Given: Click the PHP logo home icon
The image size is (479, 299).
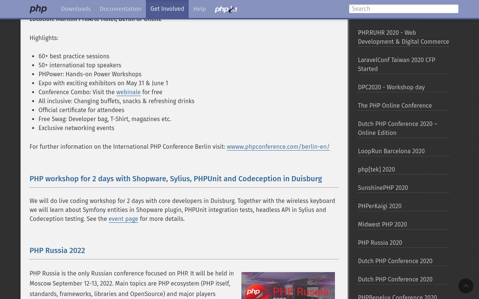Looking at the screenshot, I should pos(38,9).
